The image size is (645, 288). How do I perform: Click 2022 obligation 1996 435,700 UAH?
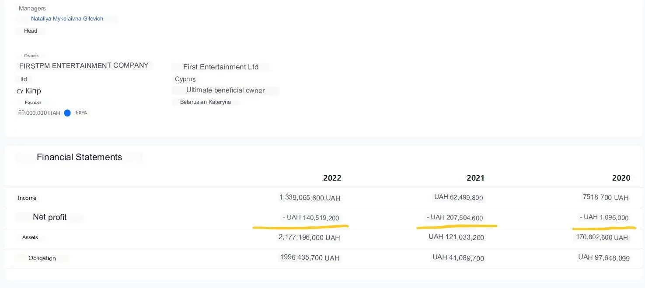point(310,258)
